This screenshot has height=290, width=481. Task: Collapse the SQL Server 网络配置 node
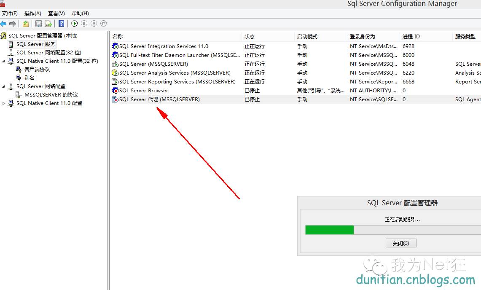click(3, 86)
